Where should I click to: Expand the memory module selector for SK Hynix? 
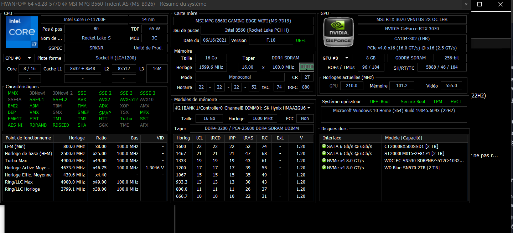coord(244,108)
